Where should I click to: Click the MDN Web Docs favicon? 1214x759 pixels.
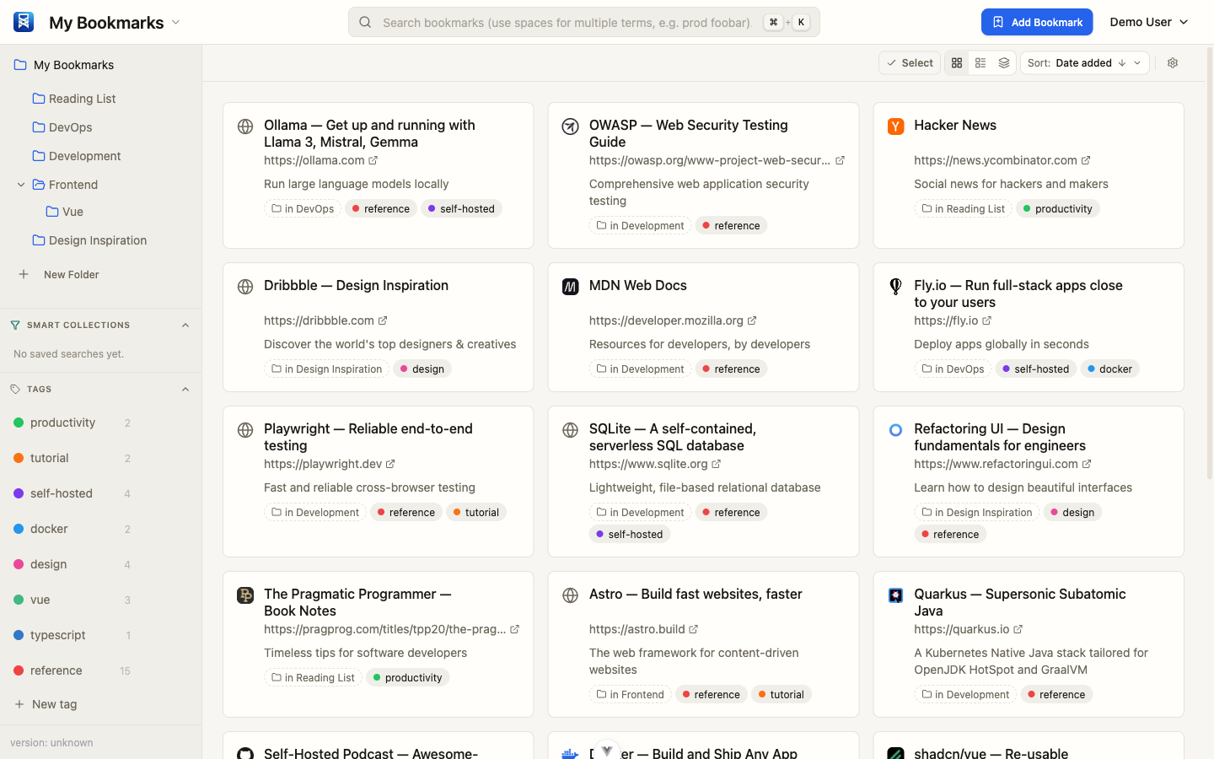(x=571, y=287)
